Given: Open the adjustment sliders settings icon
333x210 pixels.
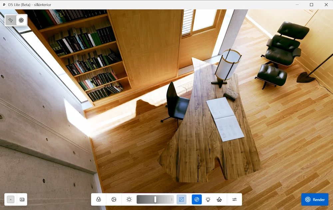Looking at the screenshot, I should point(234,199).
